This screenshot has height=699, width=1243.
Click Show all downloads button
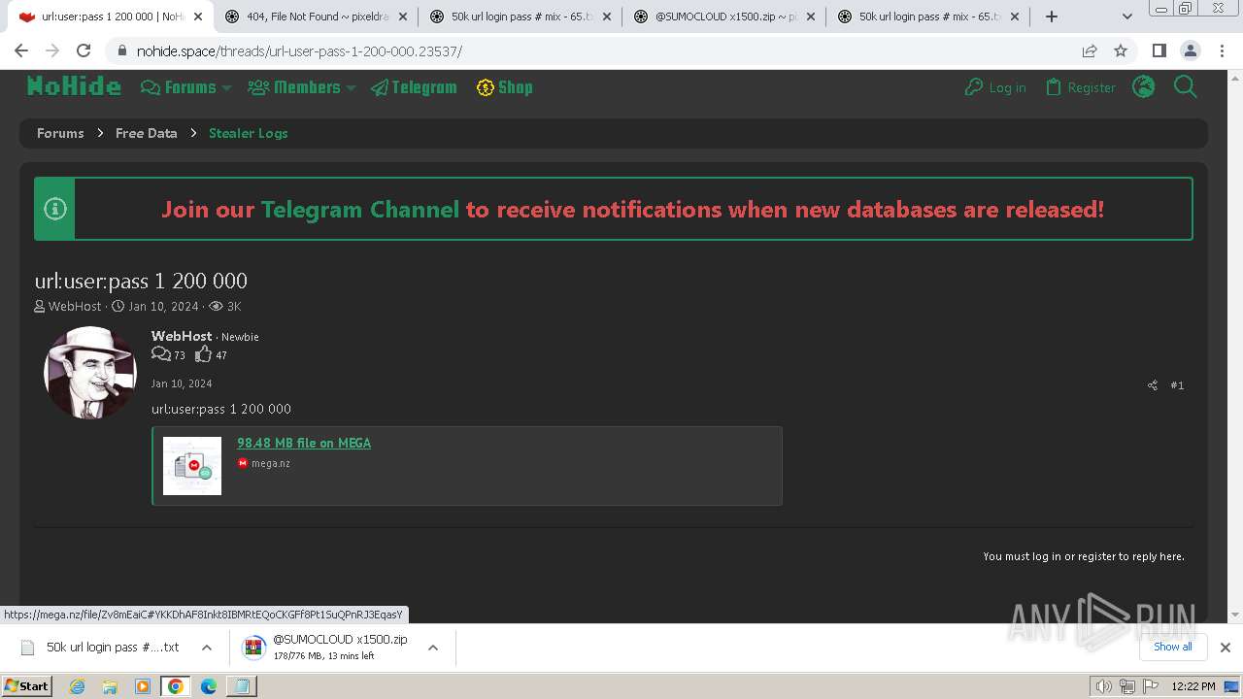click(x=1172, y=647)
